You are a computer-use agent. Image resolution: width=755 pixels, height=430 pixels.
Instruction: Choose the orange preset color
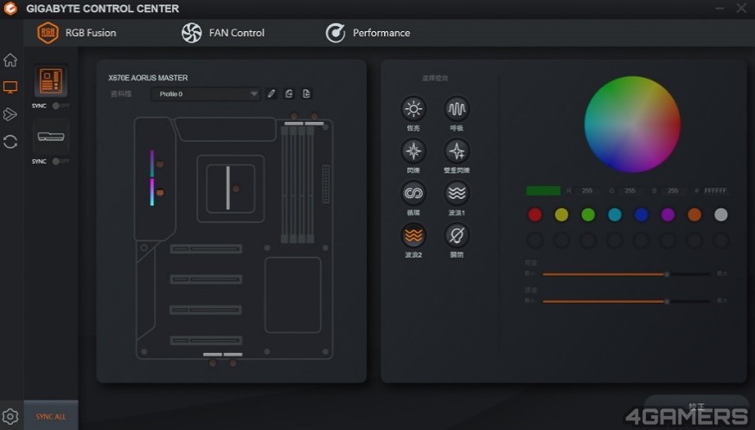(694, 215)
